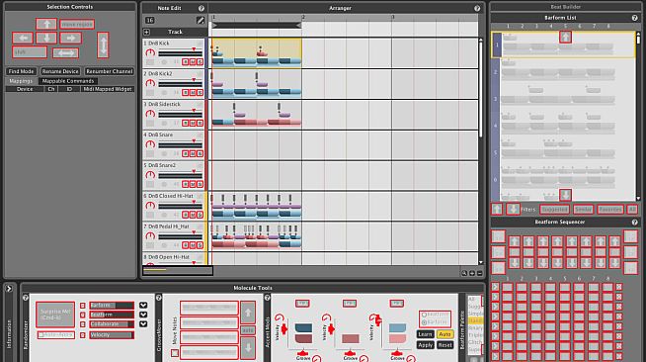Click the Reset button in Accent Mods
The height and width of the screenshot is (362, 646).
(x=444, y=345)
